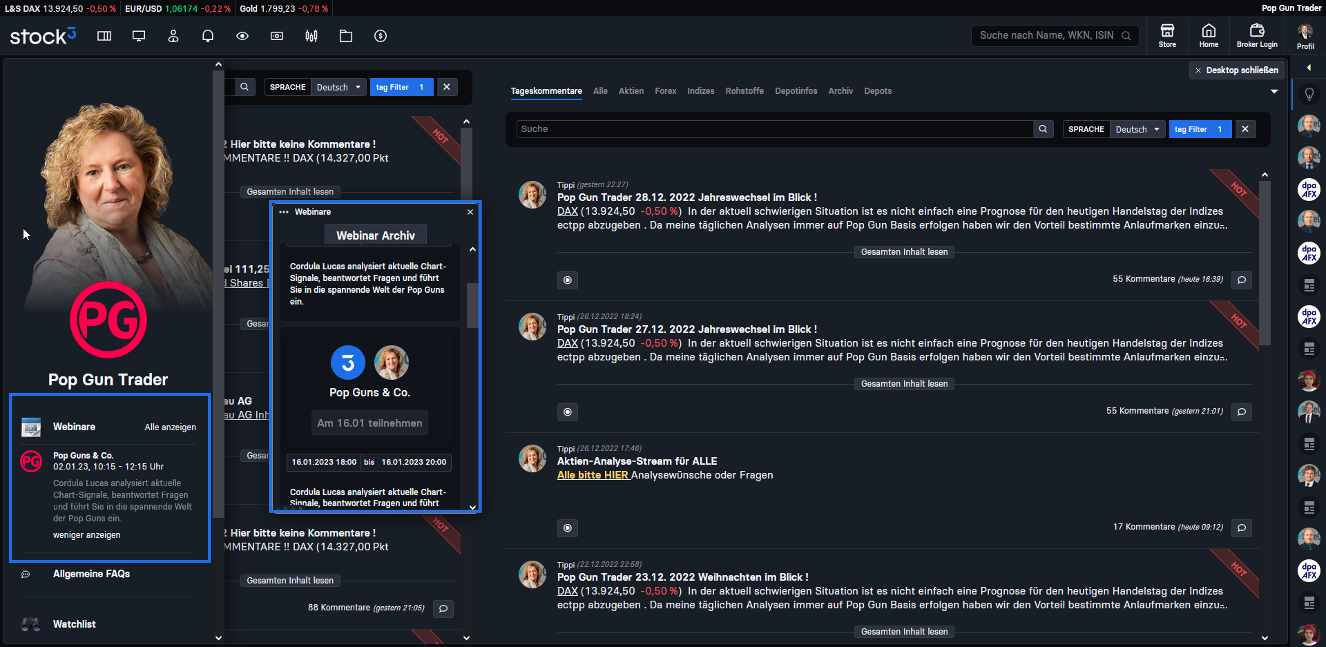Open the Webinare widget three-dots menu
1326x647 pixels.
click(284, 212)
